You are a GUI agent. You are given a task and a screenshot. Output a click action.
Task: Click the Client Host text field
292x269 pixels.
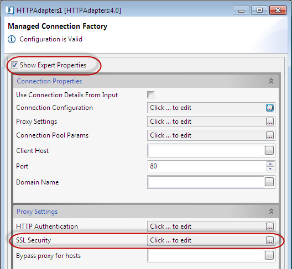(x=206, y=150)
